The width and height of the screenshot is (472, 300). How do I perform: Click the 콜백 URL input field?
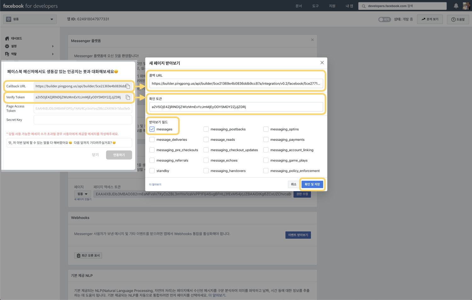pyautogui.click(x=236, y=84)
